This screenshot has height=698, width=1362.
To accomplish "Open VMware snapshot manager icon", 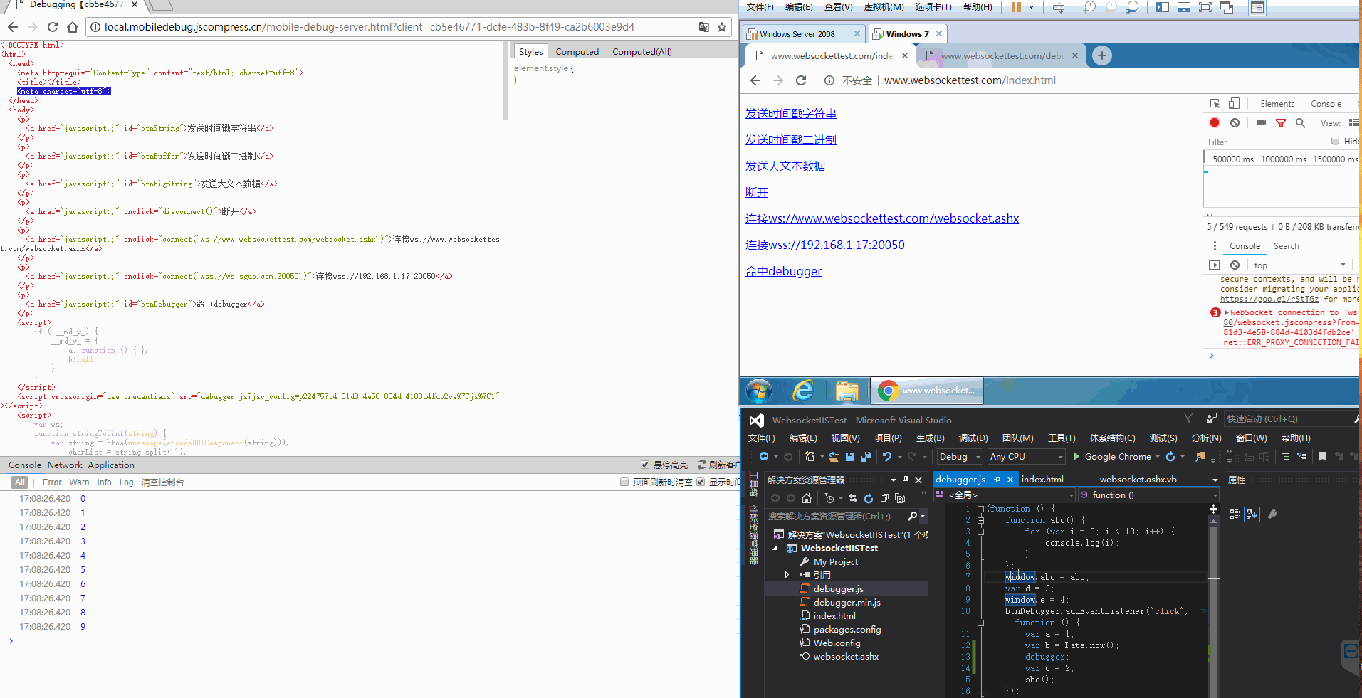I will (1132, 7).
